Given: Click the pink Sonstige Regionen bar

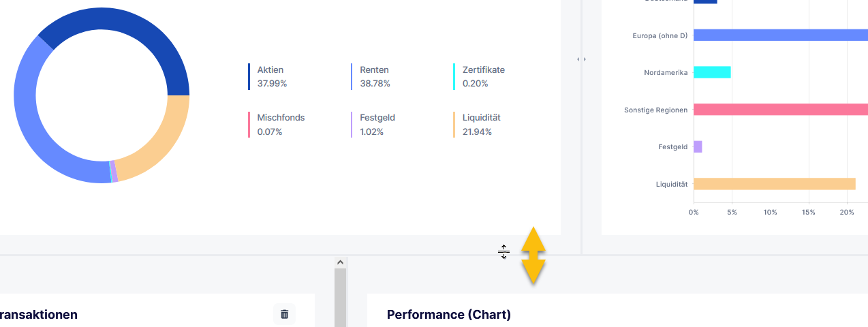Looking at the screenshot, I should (x=780, y=110).
